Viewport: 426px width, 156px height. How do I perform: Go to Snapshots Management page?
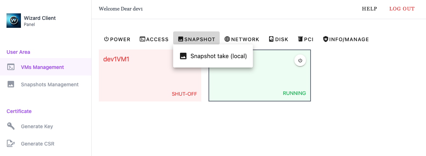pos(49,84)
